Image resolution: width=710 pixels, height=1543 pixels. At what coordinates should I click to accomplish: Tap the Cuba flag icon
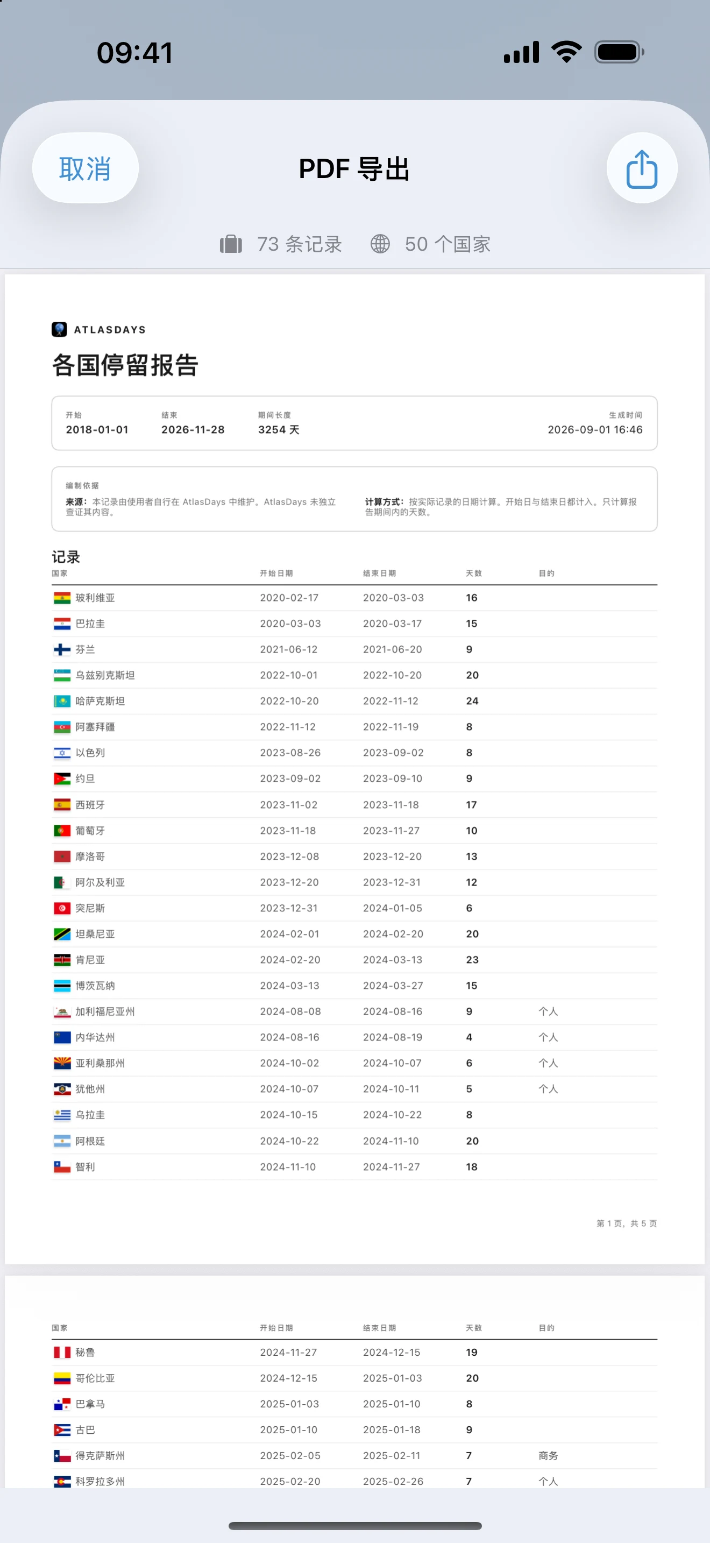coord(62,1430)
